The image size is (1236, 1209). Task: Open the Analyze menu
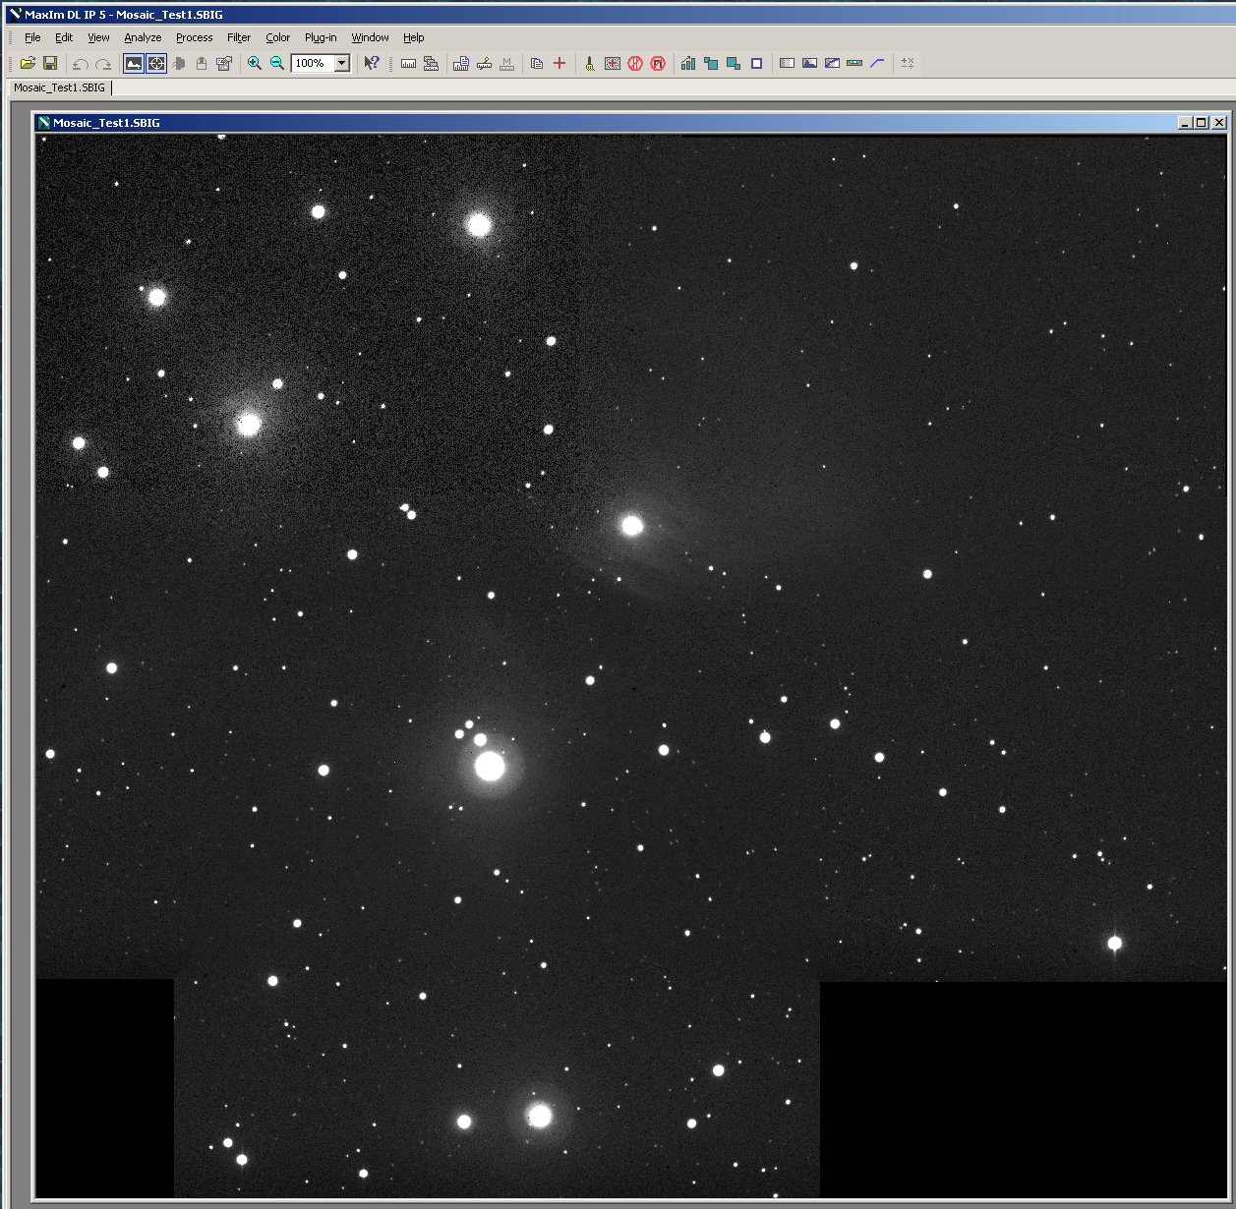[143, 37]
